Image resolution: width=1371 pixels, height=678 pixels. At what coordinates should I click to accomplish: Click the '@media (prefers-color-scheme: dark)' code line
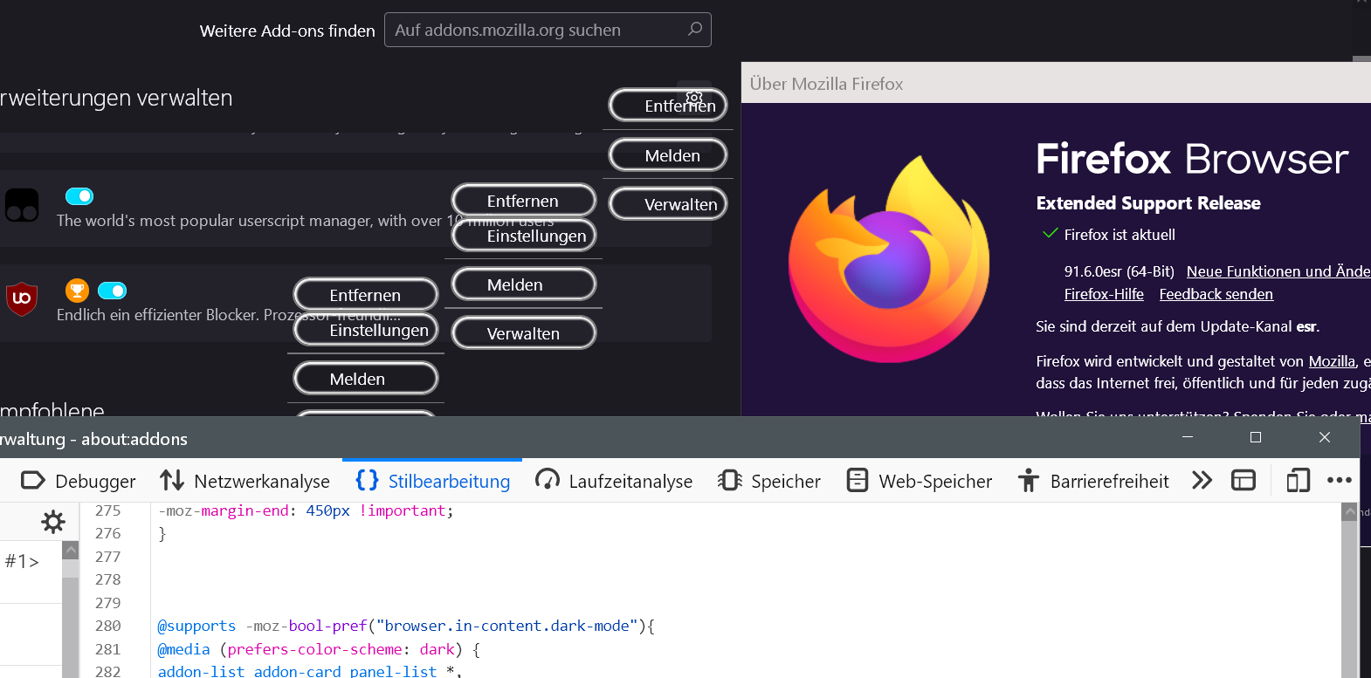[319, 649]
